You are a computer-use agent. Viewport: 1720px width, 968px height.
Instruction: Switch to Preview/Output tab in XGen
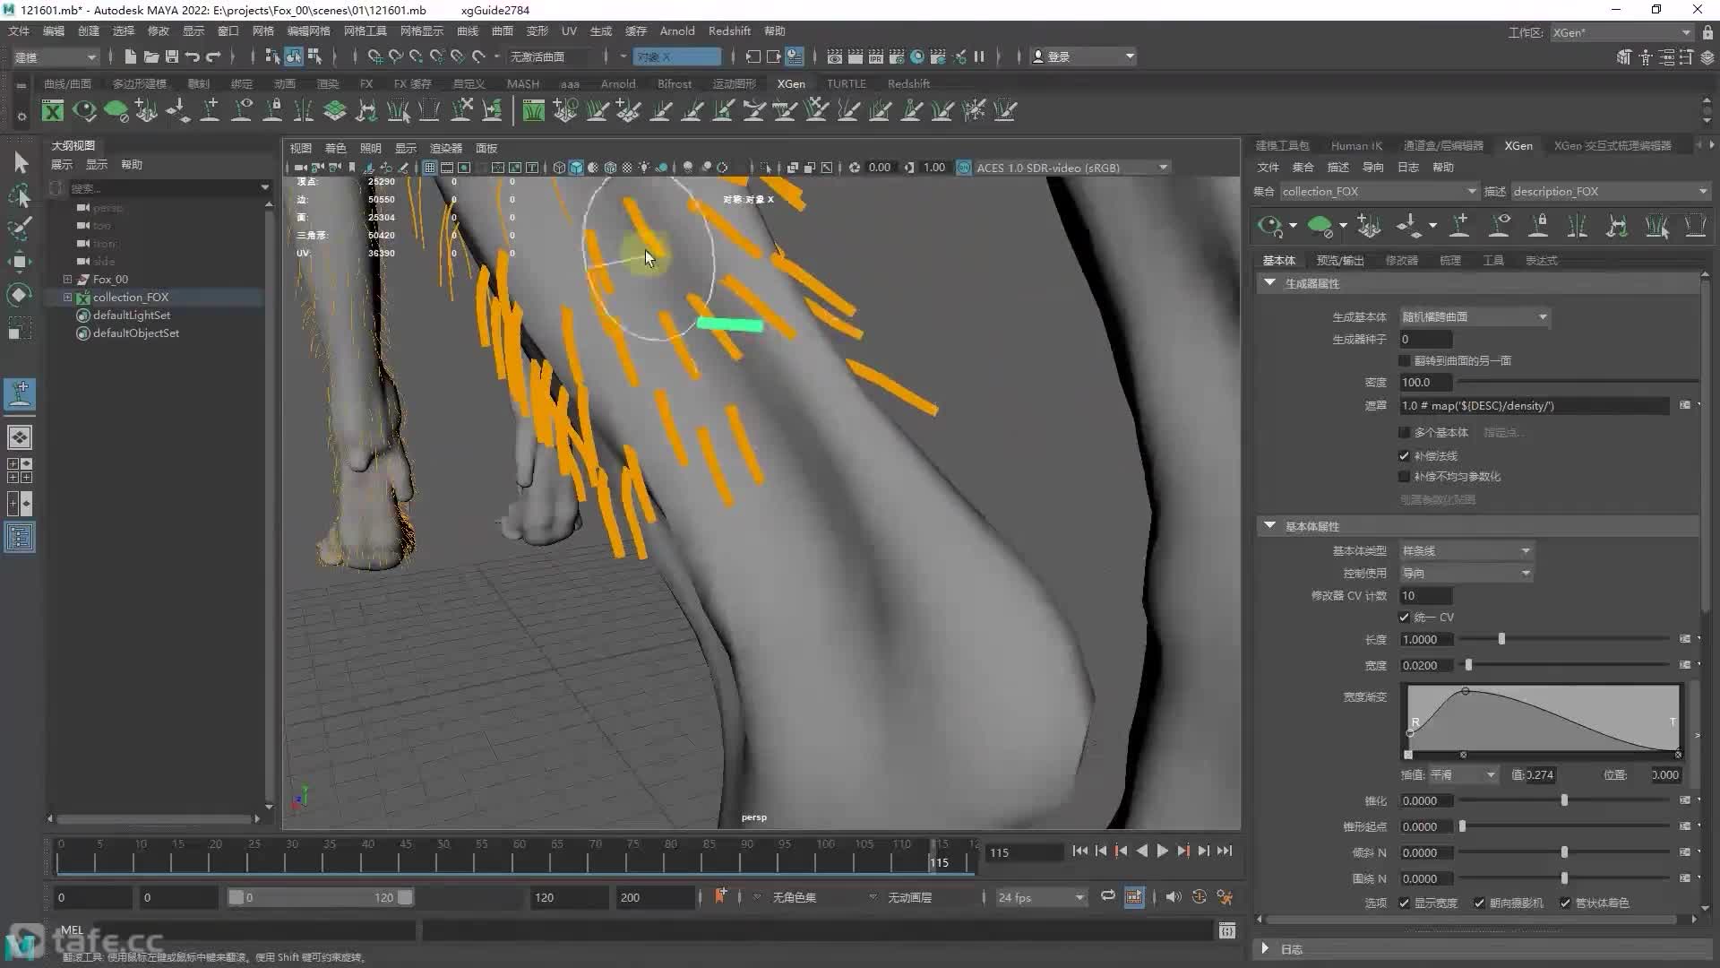click(1339, 260)
